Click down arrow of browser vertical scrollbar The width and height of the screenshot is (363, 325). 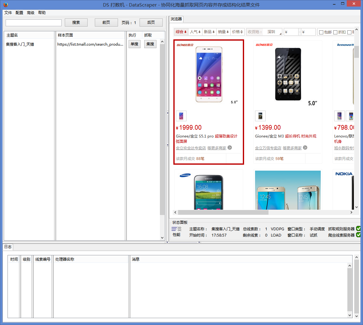click(356, 207)
